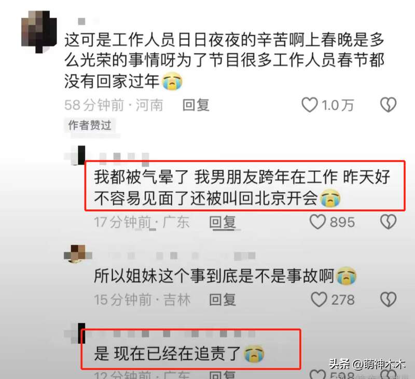Reply to the 17分钟前 广东 comment
This screenshot has height=379, width=415.
pyautogui.click(x=223, y=222)
